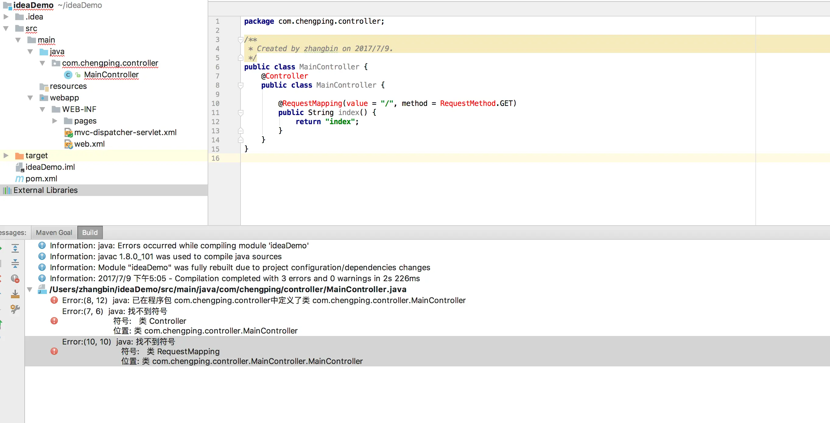The height and width of the screenshot is (423, 830).
Task: Click the MainController class icon in tree
Action: [68, 75]
